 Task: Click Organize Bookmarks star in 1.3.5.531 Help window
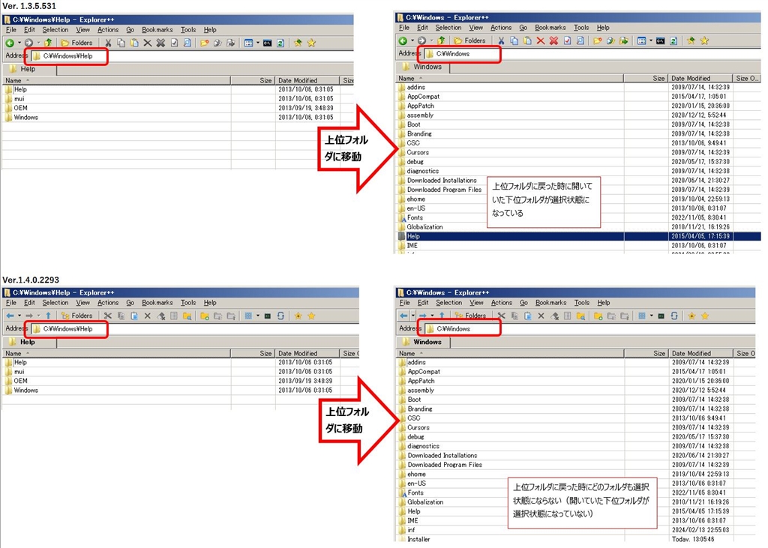tap(311, 43)
